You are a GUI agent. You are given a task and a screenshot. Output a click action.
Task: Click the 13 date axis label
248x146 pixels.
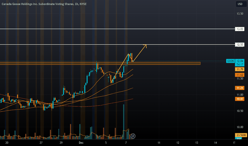(x=197, y=143)
